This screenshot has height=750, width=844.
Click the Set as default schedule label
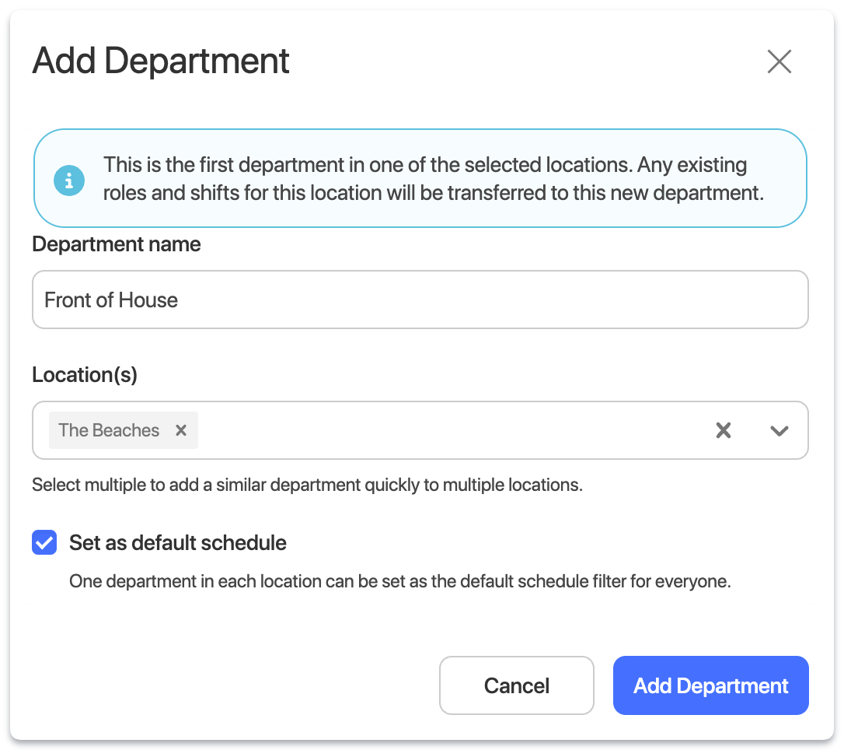[x=177, y=542]
